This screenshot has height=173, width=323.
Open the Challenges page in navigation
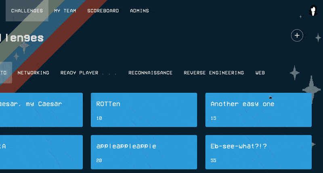pos(27,11)
